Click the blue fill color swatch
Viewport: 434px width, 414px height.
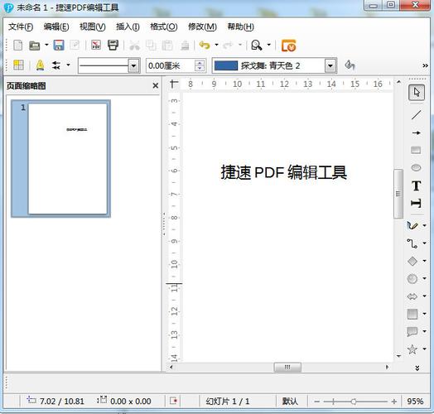[x=226, y=65]
